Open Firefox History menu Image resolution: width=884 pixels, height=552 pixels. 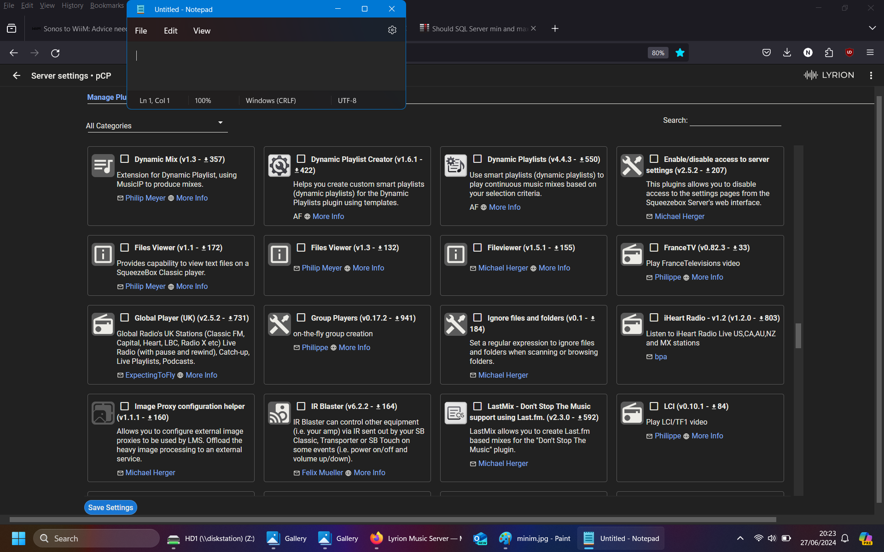click(72, 6)
